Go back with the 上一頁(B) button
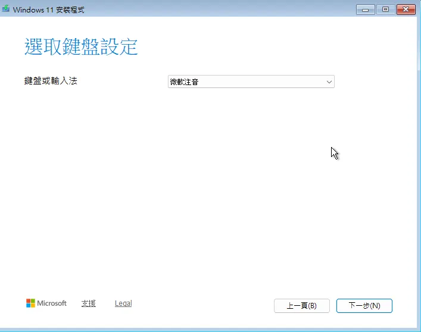The height and width of the screenshot is (332, 421). 301,305
